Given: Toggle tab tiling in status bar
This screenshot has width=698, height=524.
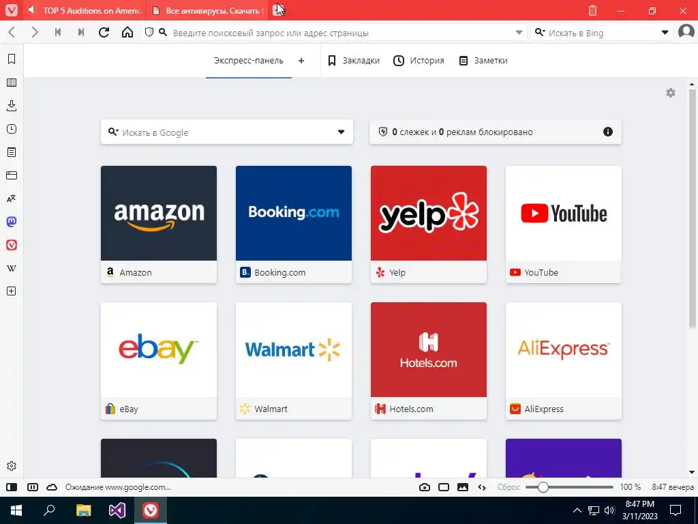Looking at the screenshot, I should [33, 487].
